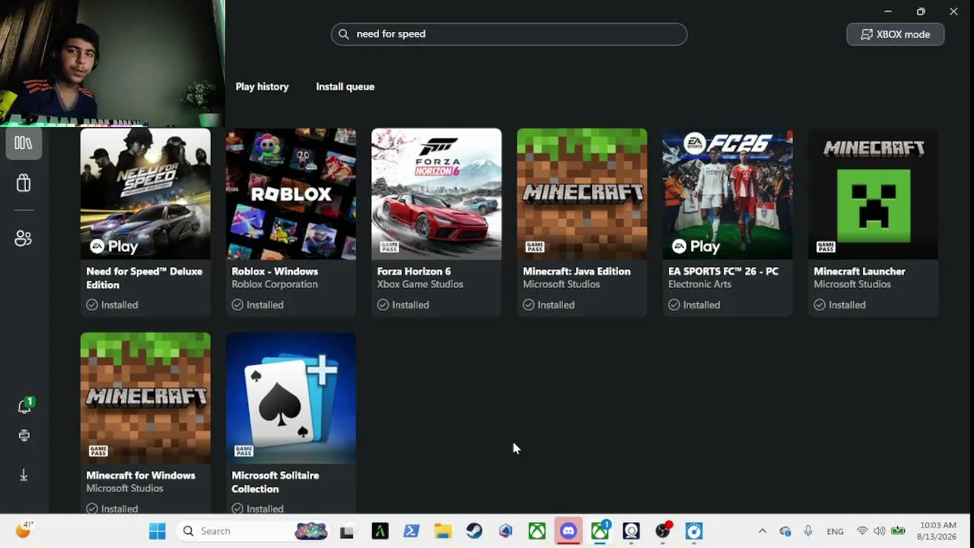This screenshot has height=548, width=974.
Task: Open the battery status icon in tray
Action: pos(898,531)
